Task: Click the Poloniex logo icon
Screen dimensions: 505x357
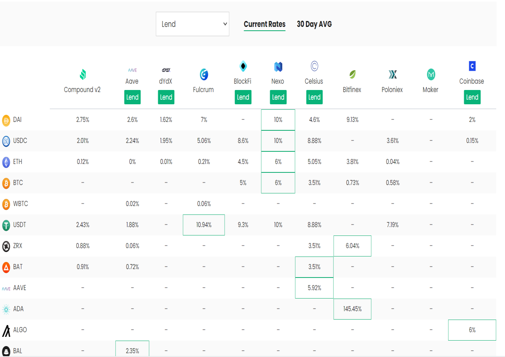Action: click(x=392, y=75)
